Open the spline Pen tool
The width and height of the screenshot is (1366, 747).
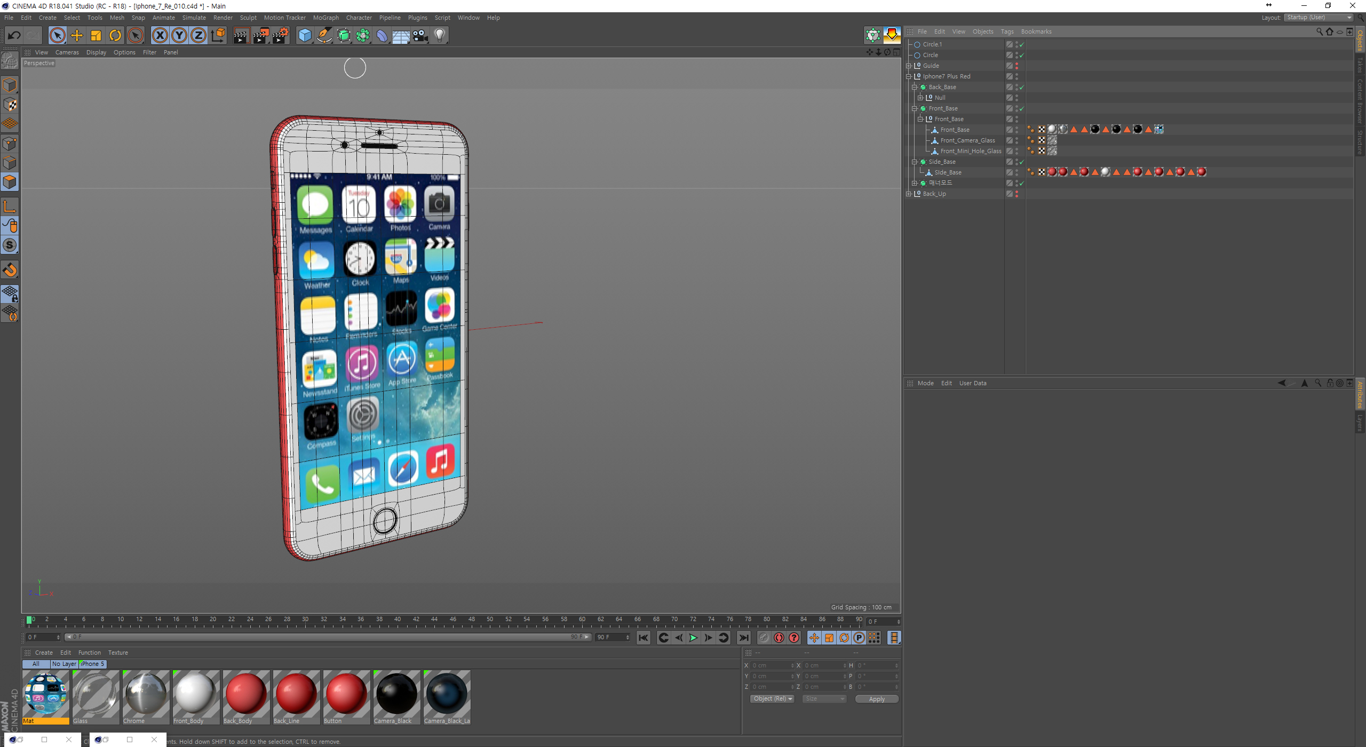(324, 36)
